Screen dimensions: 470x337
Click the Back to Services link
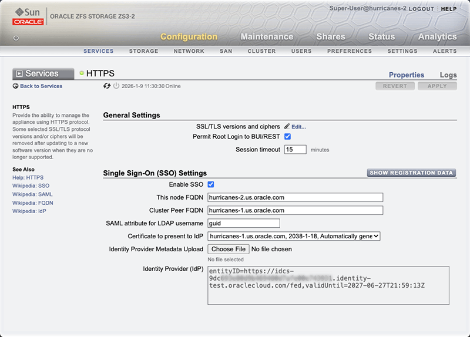pos(41,86)
